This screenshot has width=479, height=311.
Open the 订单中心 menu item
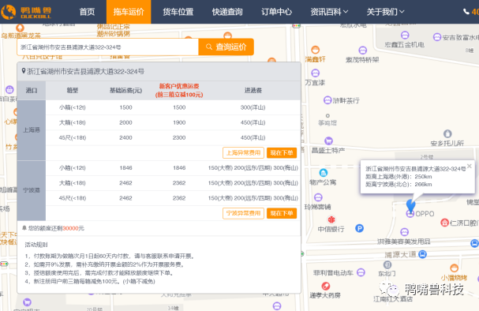276,12
